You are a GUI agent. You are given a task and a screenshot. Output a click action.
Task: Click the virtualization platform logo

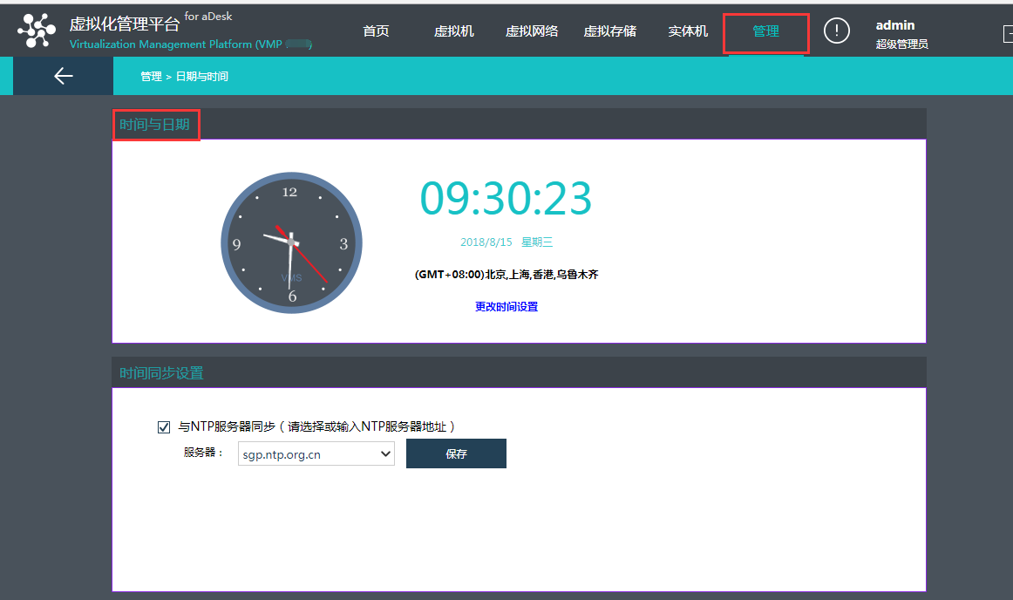click(x=36, y=30)
